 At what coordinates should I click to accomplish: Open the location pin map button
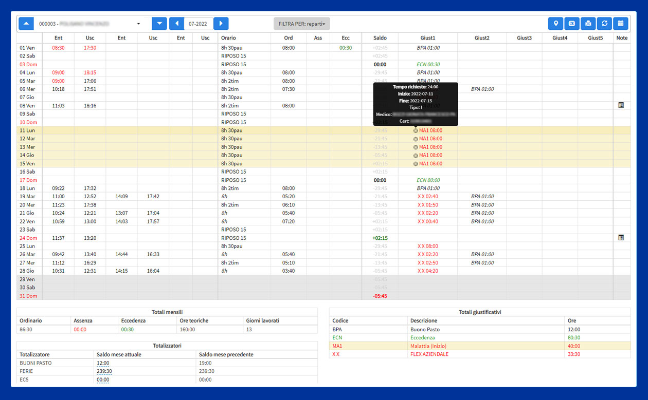click(x=556, y=24)
